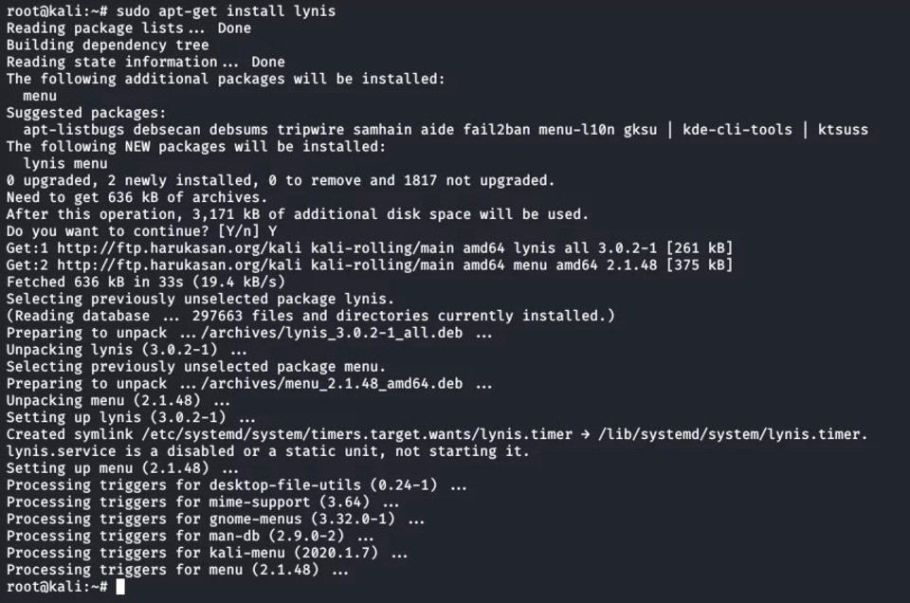Click the word 'fail2ban' in suggested packages

coord(496,130)
